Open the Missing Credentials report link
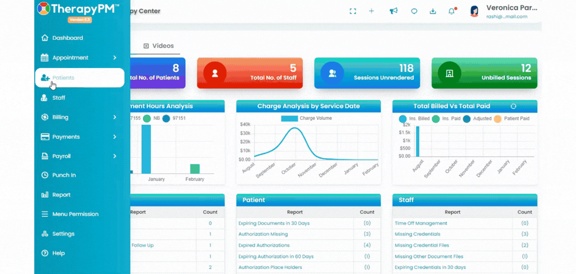Screen dimensions: 576x274 coord(417,234)
